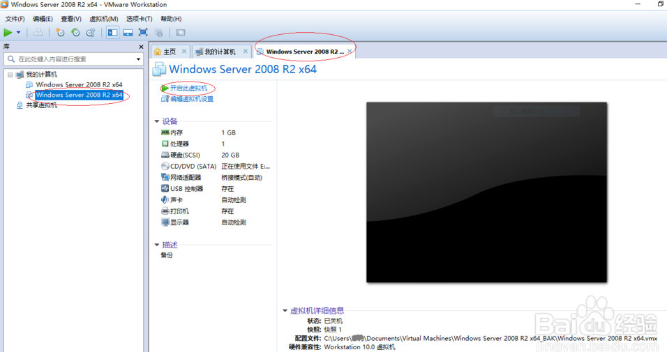Click the 20 GB disk size value

click(x=230, y=155)
